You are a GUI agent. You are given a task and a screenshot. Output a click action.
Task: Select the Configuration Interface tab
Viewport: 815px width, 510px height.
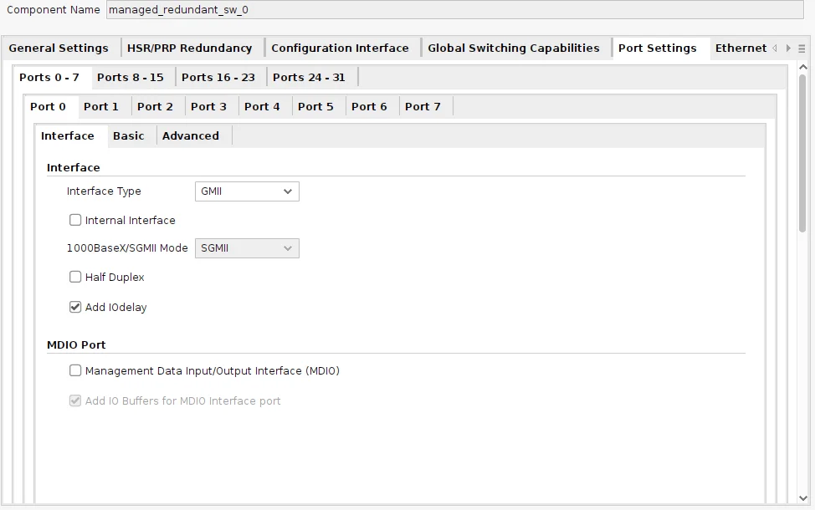pyautogui.click(x=340, y=48)
